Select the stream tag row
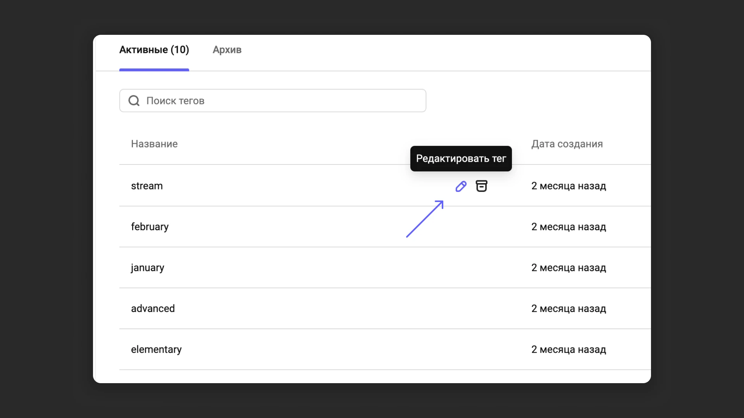744x418 pixels. click(146, 186)
